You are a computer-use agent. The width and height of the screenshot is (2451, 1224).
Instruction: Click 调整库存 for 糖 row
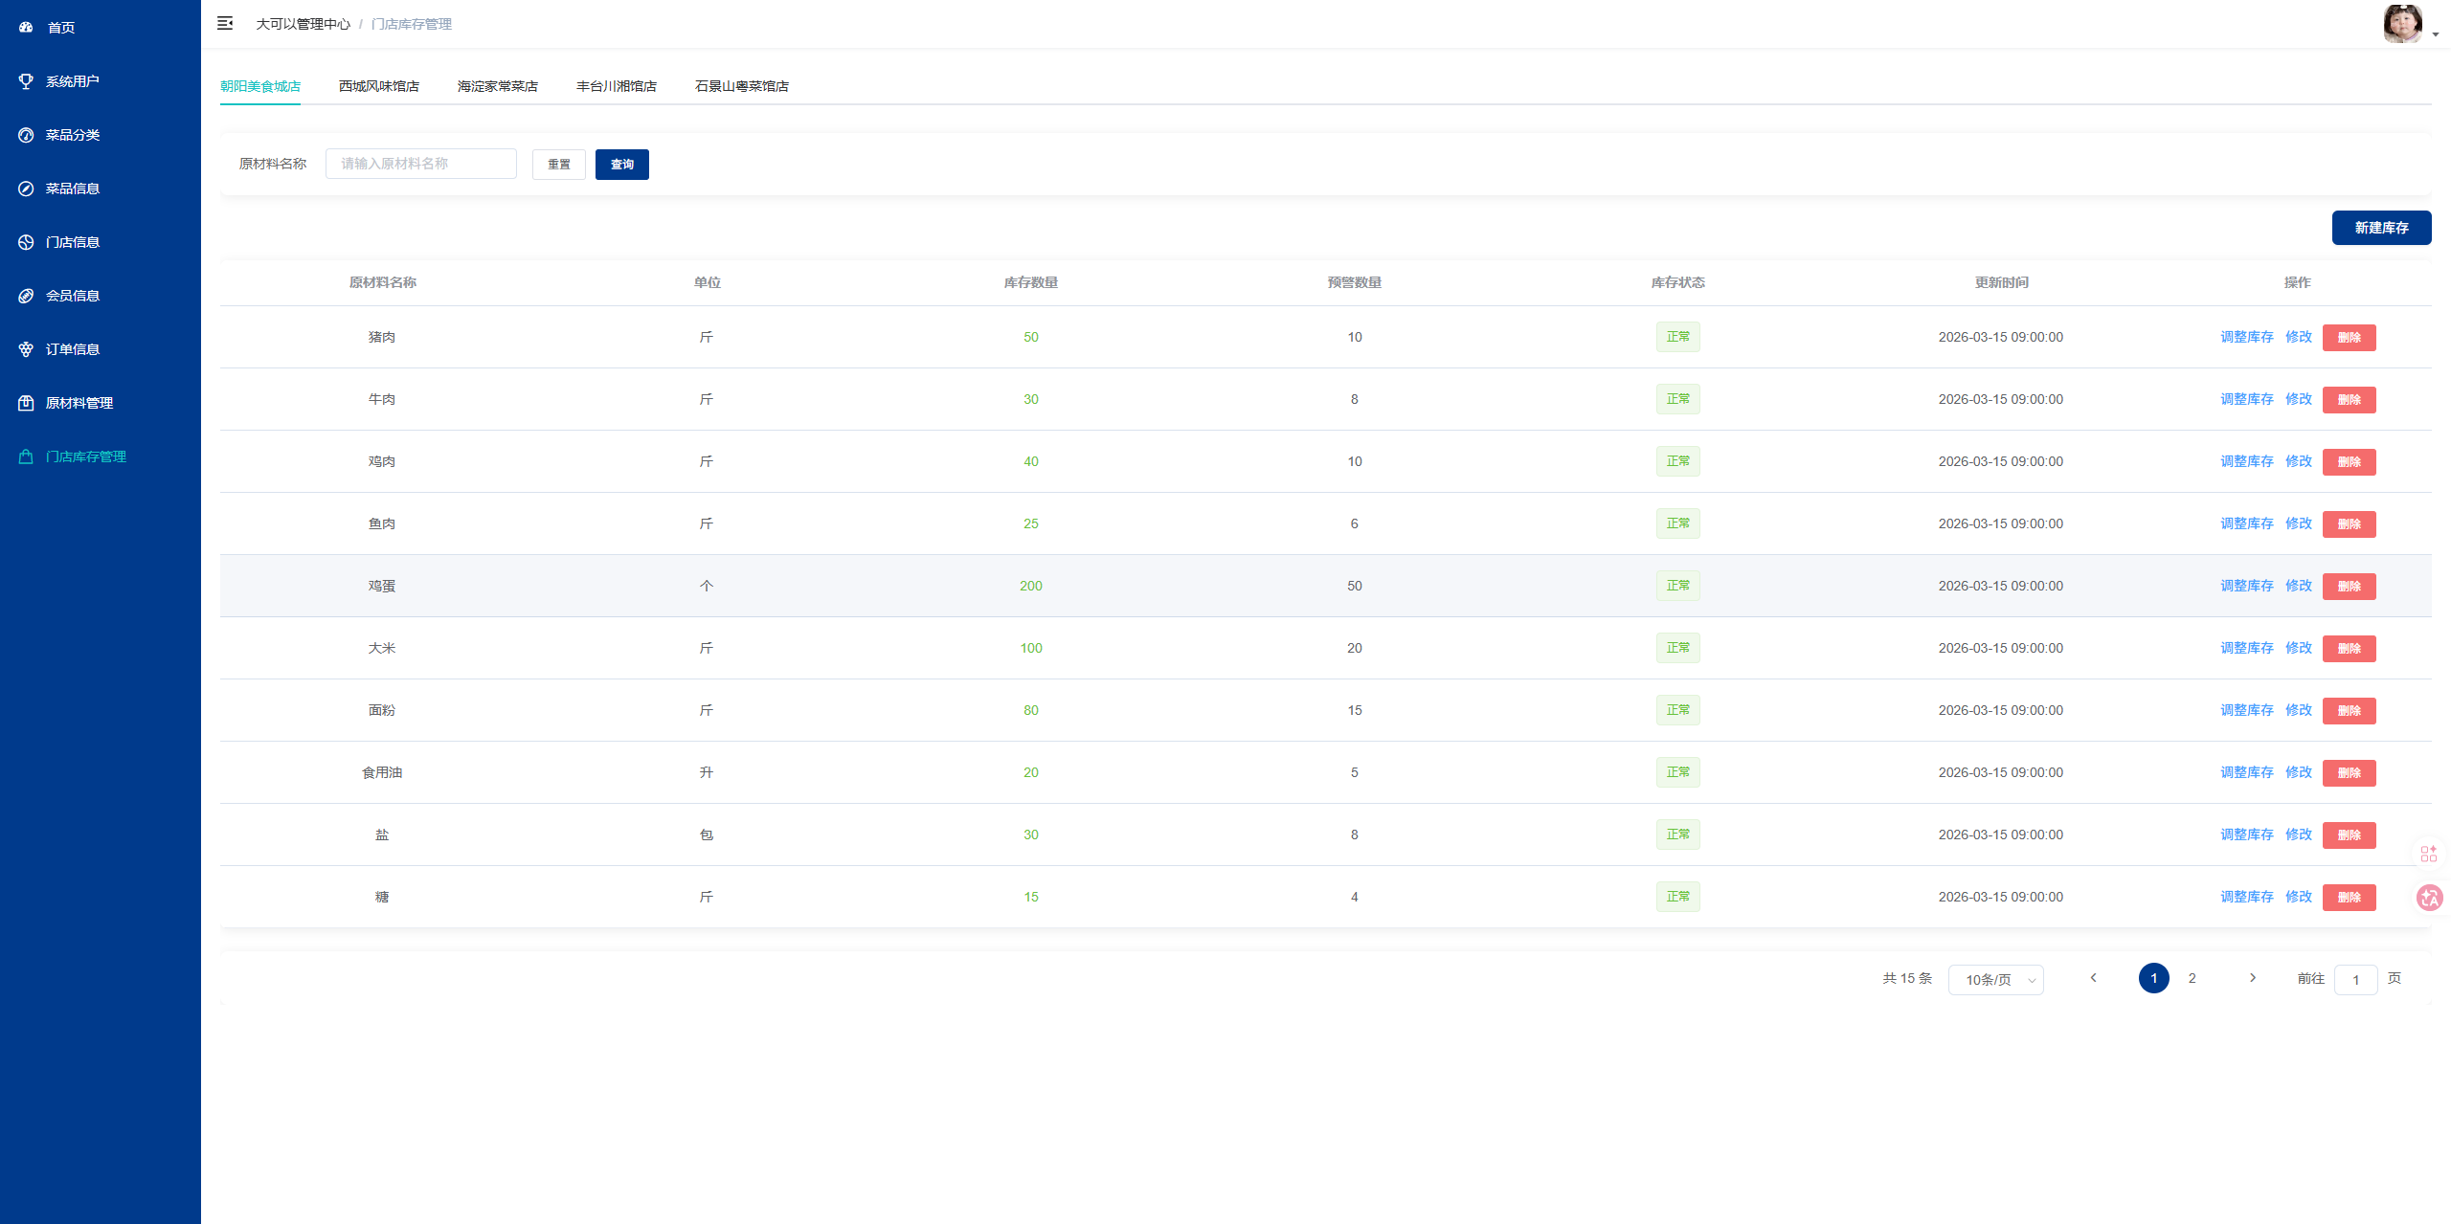[x=2246, y=897]
